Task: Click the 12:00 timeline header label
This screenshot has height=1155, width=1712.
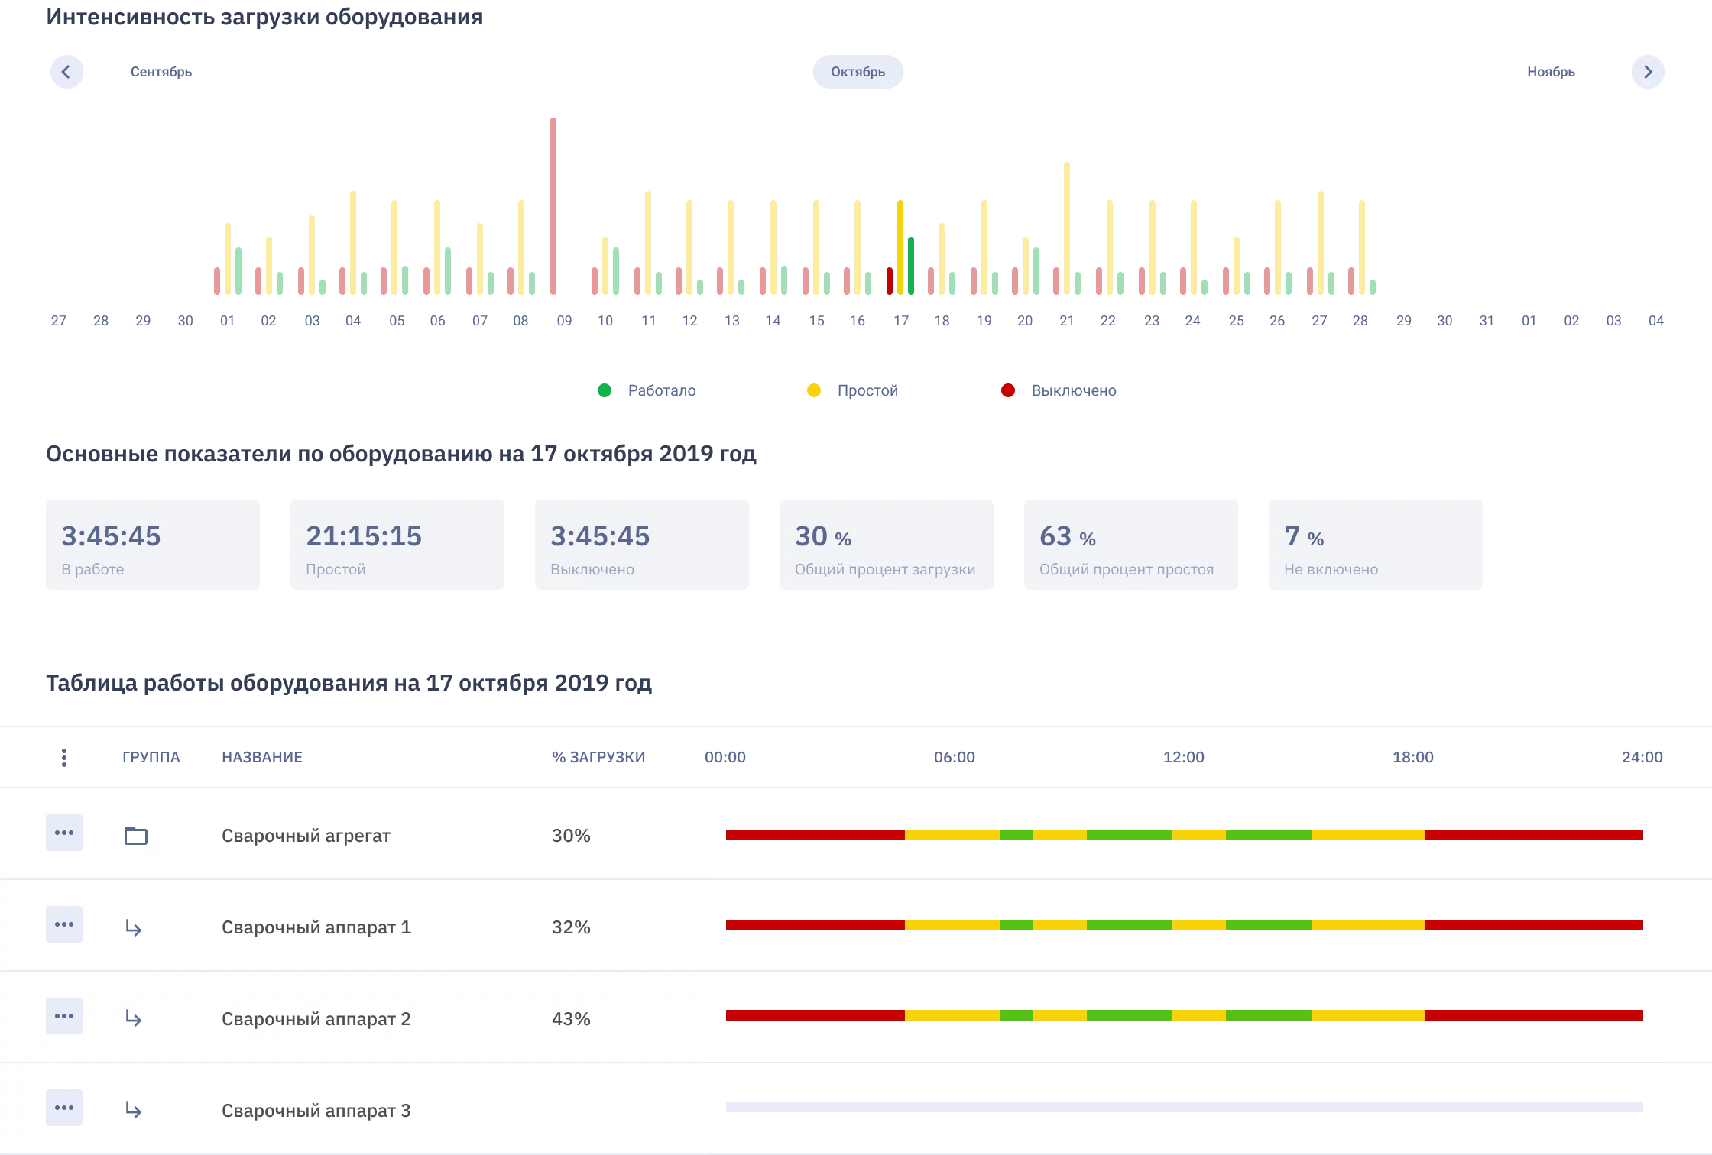Action: [x=1184, y=757]
